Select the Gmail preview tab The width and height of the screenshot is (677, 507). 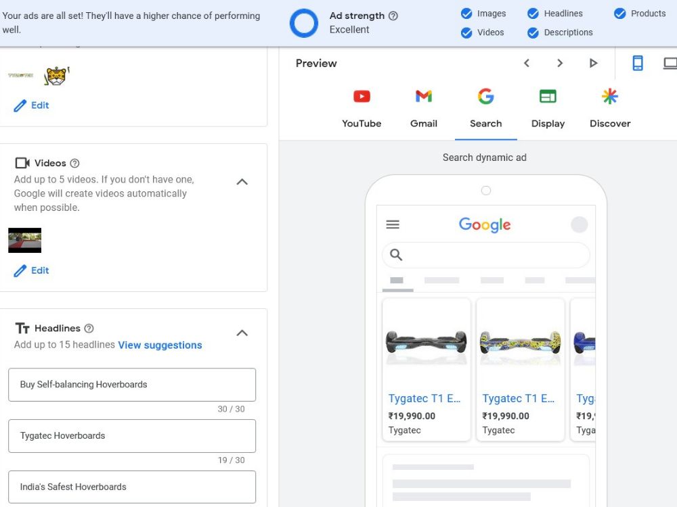pos(424,109)
